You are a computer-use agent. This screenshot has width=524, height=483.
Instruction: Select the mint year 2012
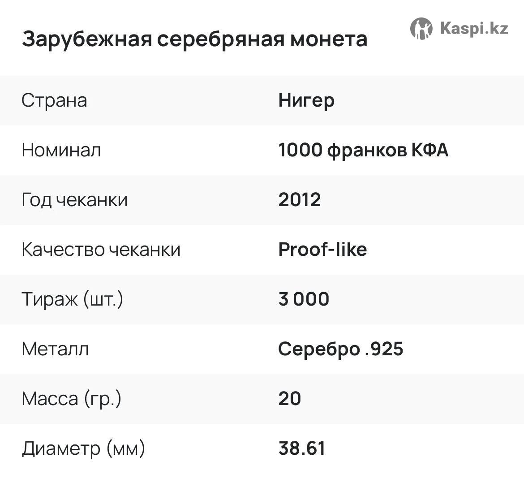[x=300, y=200]
